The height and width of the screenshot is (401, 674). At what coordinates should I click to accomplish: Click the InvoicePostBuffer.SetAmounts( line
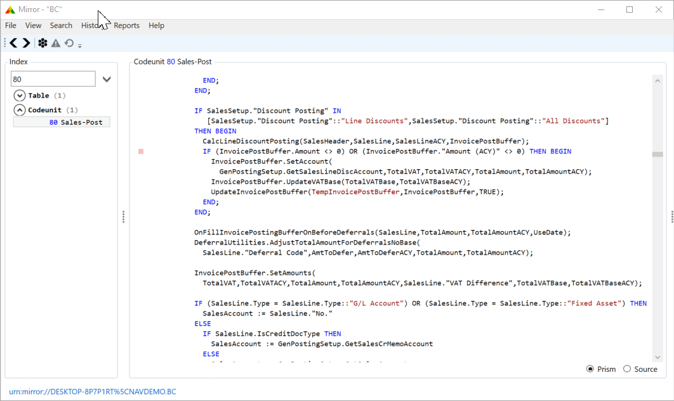(x=255, y=273)
